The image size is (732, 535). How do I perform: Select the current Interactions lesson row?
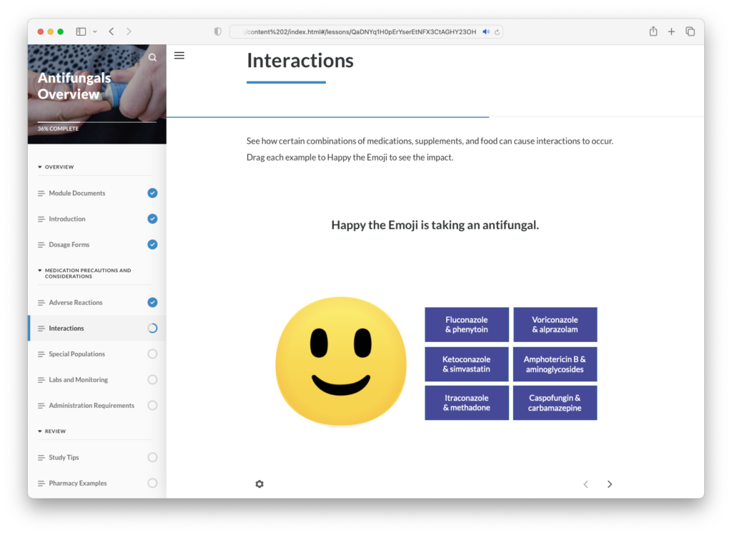[97, 329]
